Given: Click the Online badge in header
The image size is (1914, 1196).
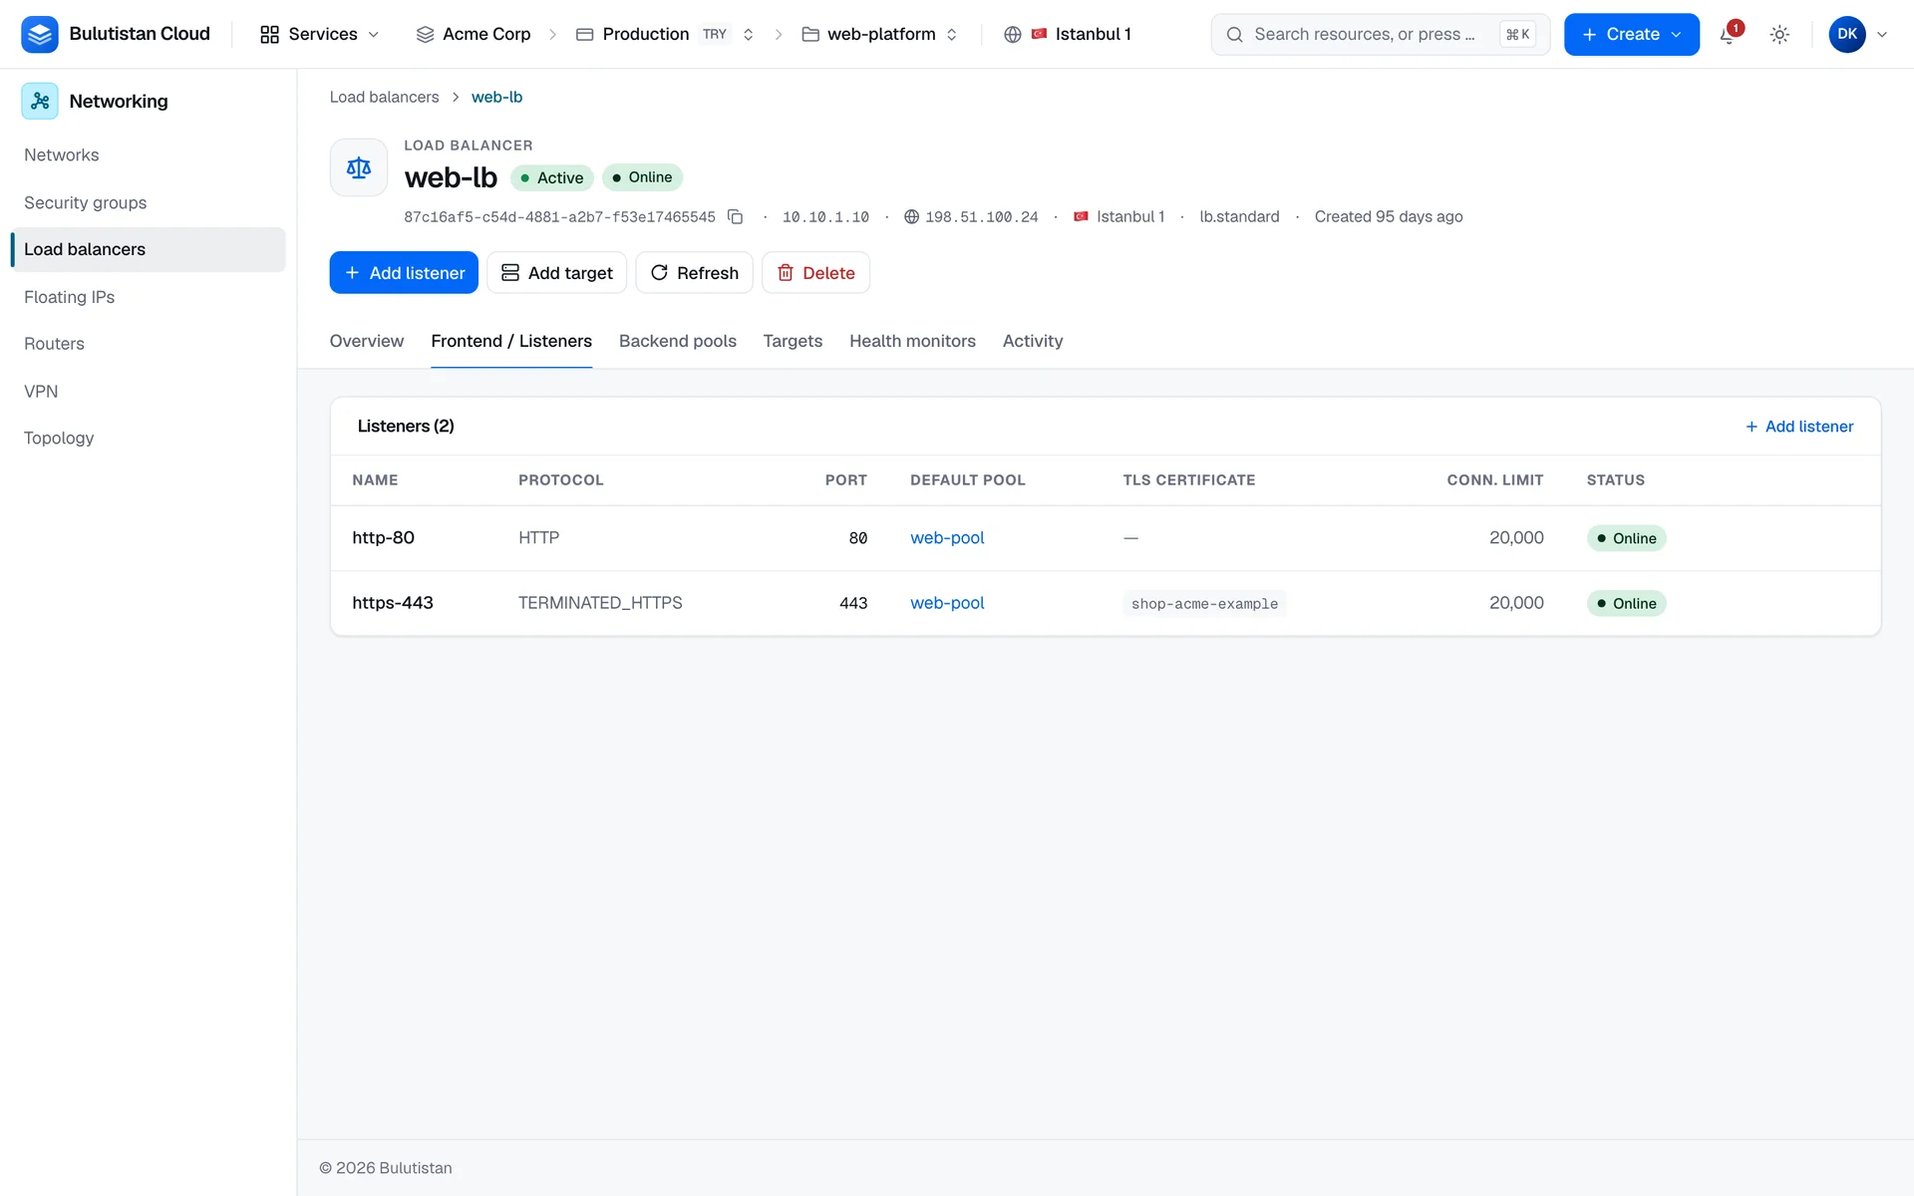Looking at the screenshot, I should 642,177.
